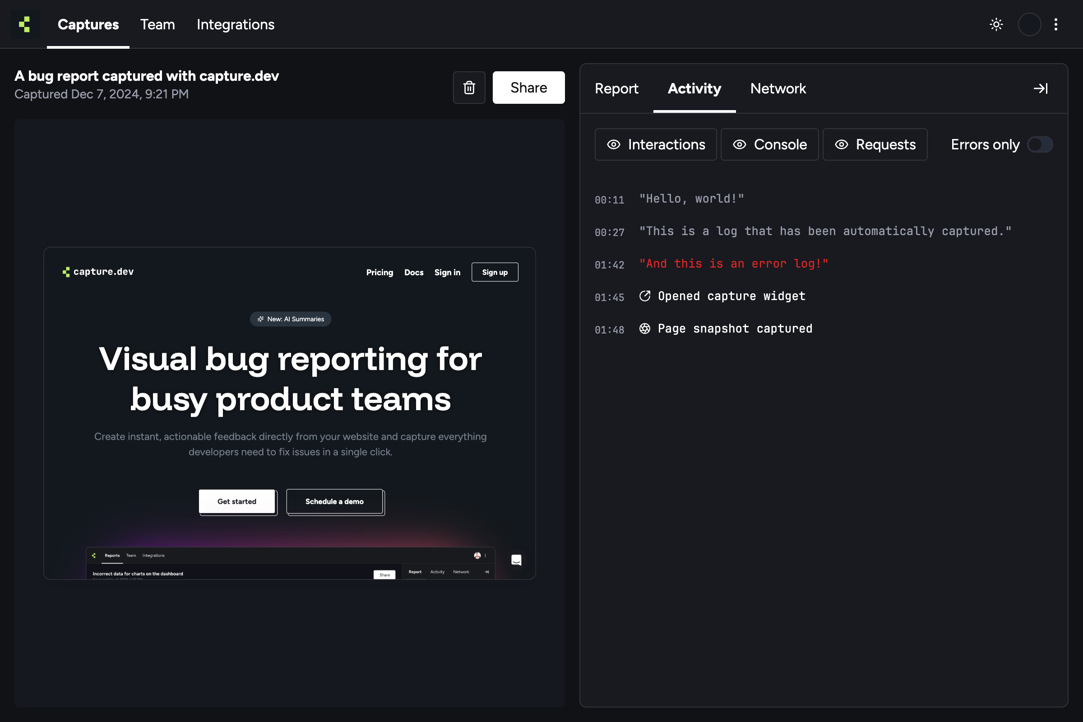Select the "Hello, world!" log entry
1083x722 pixels.
coord(691,199)
